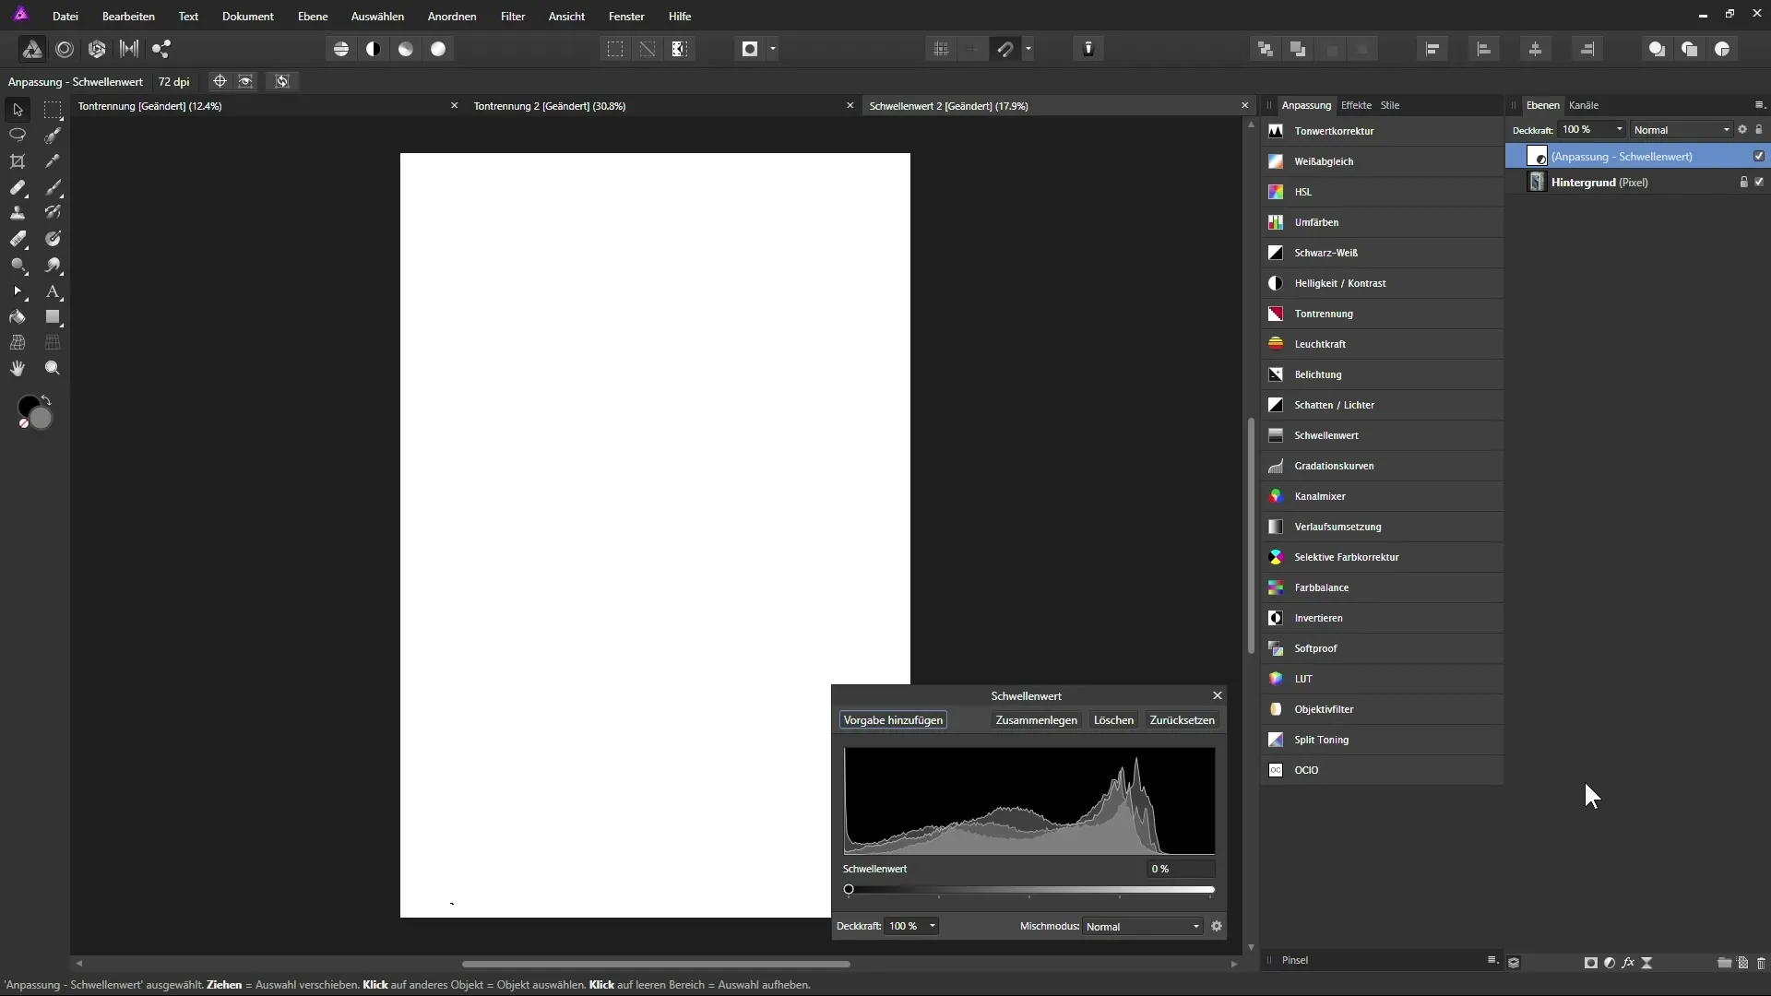Open Ebenen panel options menu
Screen dimensions: 1771x996
point(1759,105)
